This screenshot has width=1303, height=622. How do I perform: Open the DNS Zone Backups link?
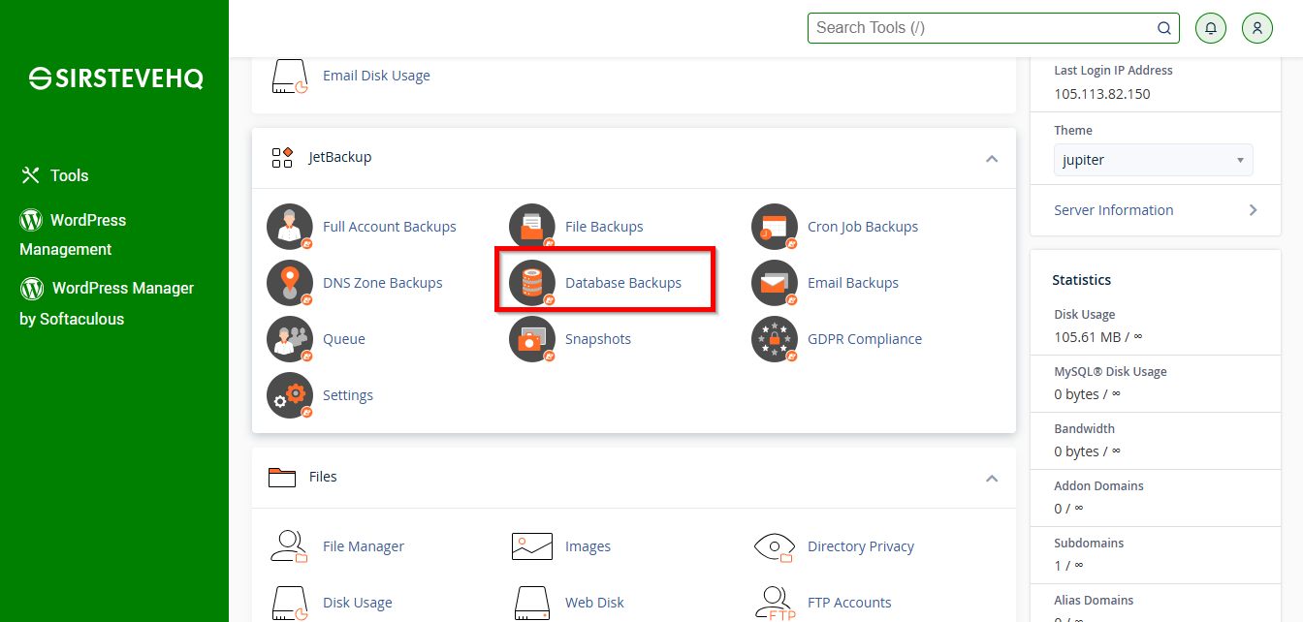point(383,283)
